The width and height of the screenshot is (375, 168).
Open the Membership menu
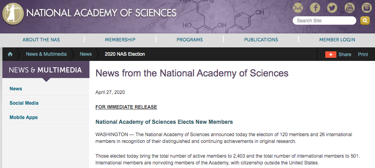(120, 40)
